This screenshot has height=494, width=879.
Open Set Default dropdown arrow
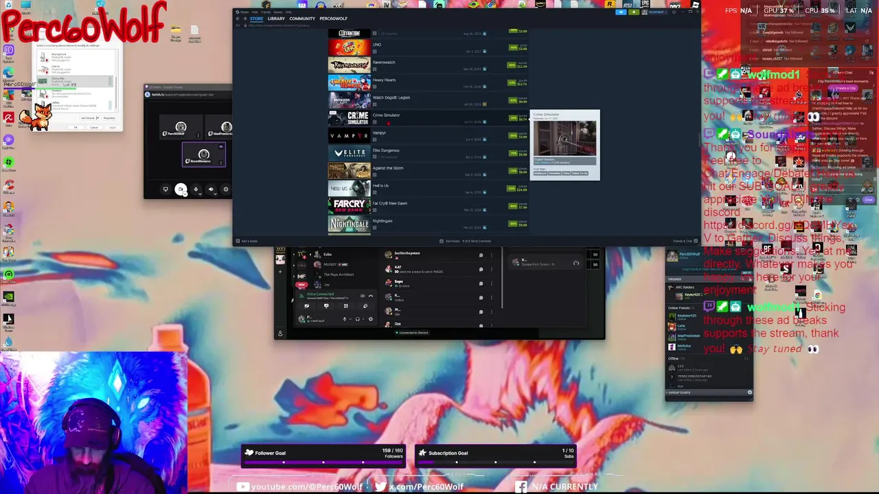98,118
